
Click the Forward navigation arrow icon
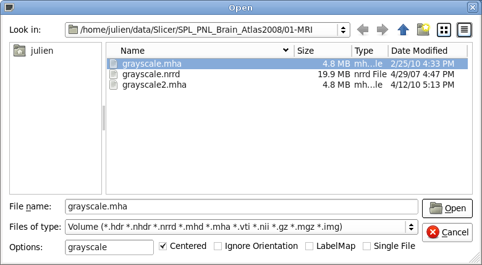click(383, 30)
